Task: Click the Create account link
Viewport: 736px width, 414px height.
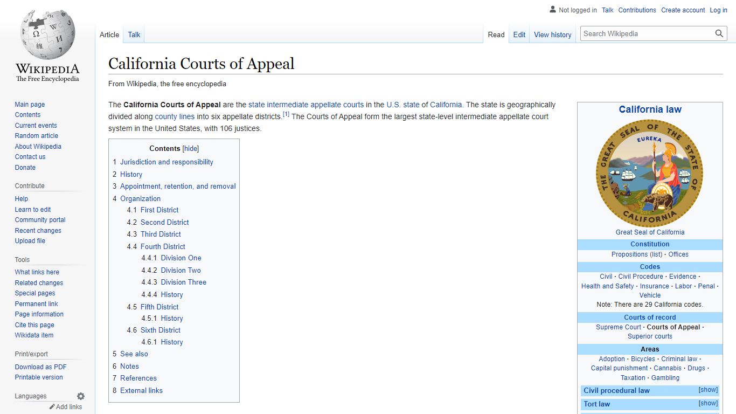Action: pos(683,10)
